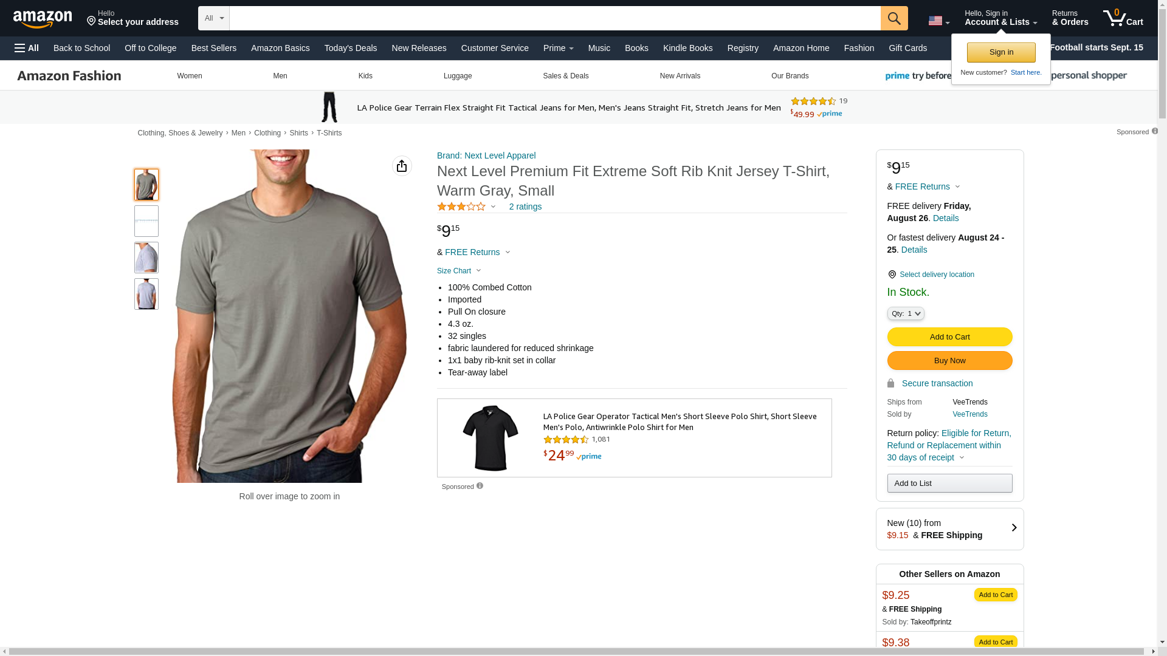The width and height of the screenshot is (1167, 656).
Task: Open the VeeTrends seller link
Action: [x=969, y=414]
